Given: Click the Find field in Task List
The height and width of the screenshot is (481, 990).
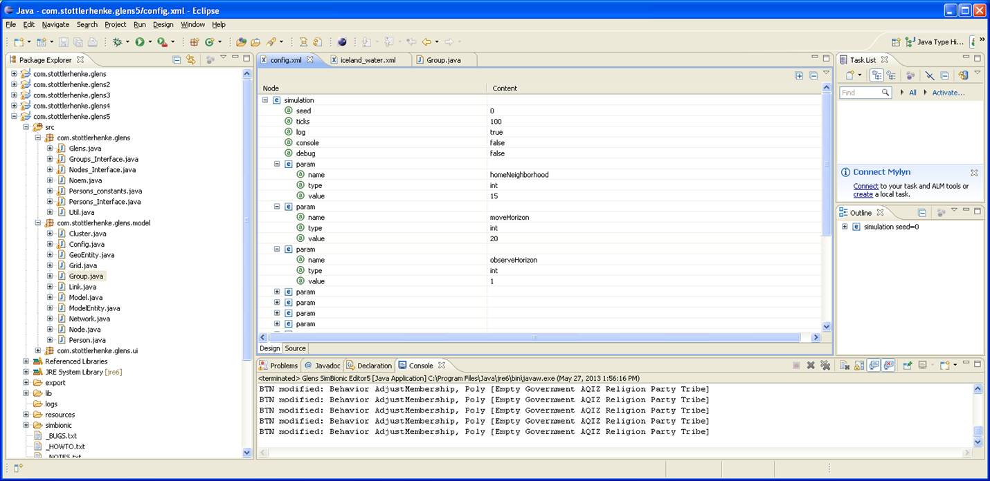Looking at the screenshot, I should [x=866, y=93].
